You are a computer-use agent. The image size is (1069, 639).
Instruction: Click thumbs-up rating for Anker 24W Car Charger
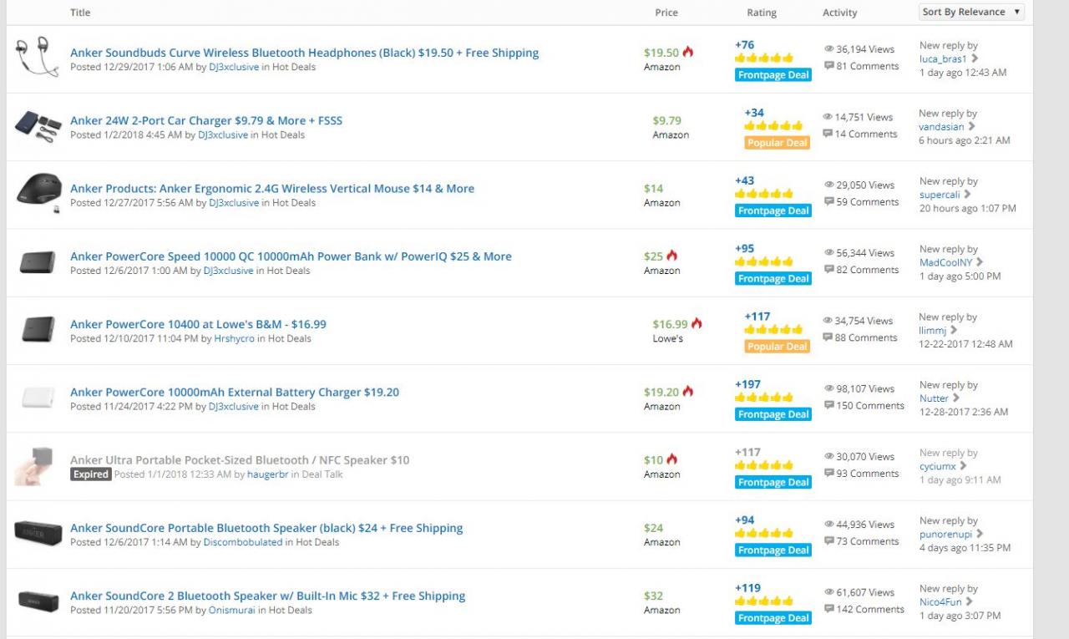coord(773,125)
